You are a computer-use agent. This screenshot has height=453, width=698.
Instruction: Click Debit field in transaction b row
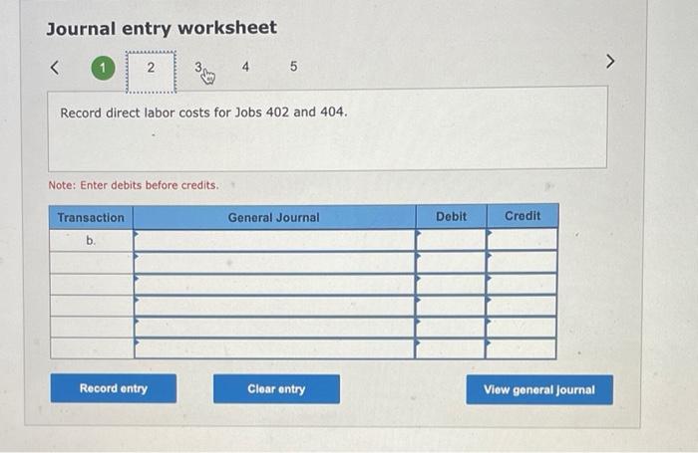(451, 240)
